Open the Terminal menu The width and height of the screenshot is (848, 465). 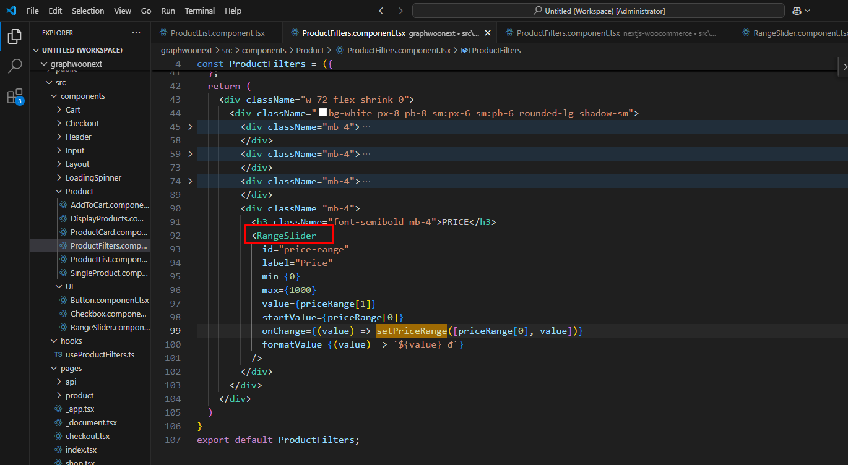click(199, 11)
